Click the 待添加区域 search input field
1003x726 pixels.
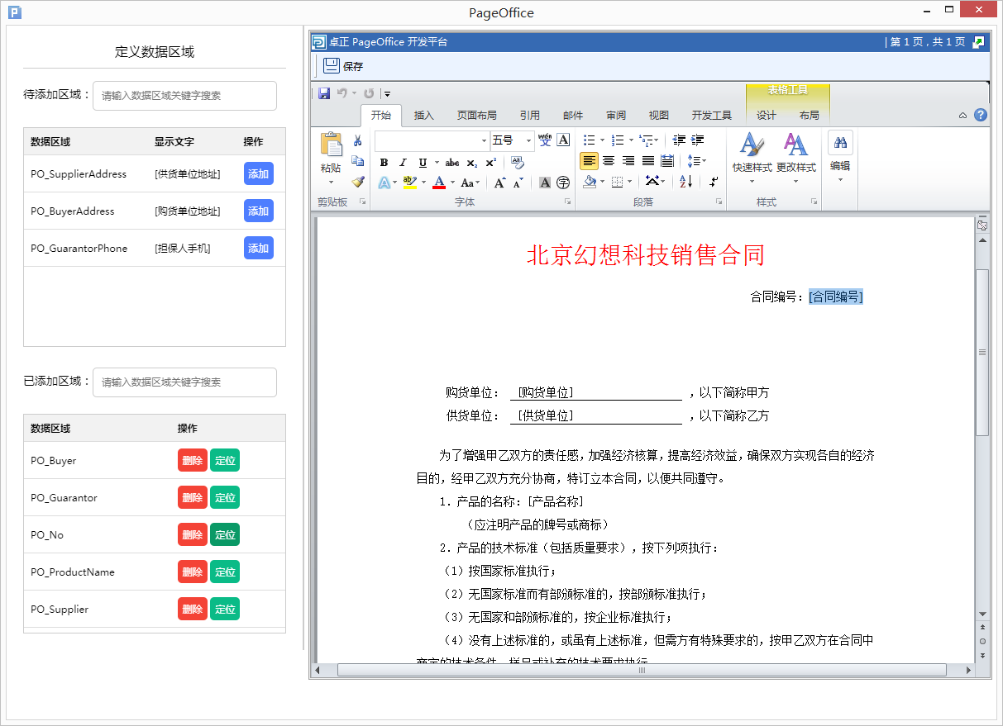[184, 96]
